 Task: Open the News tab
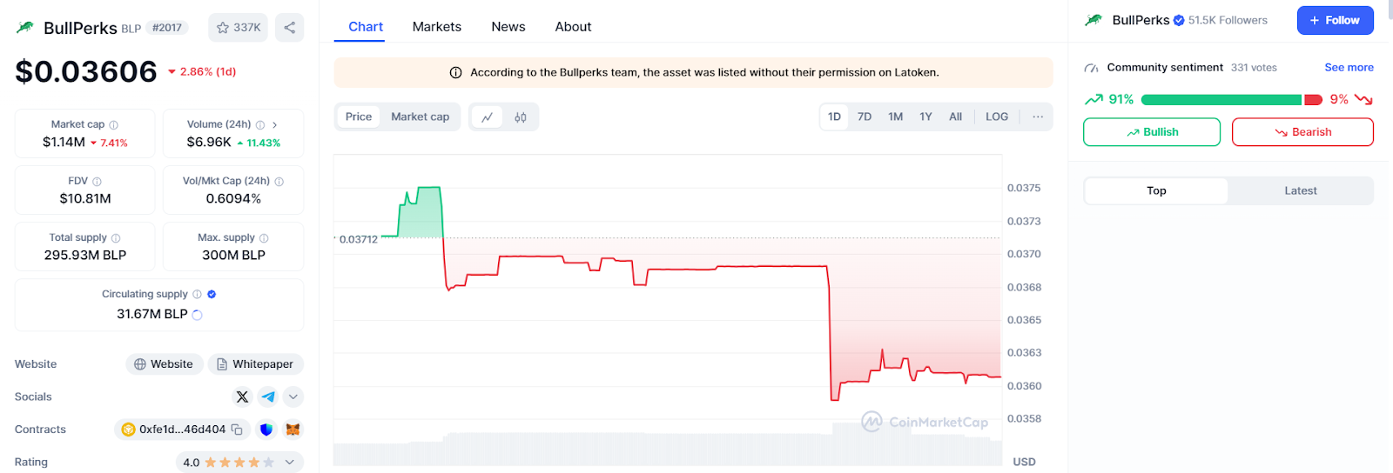tap(508, 27)
